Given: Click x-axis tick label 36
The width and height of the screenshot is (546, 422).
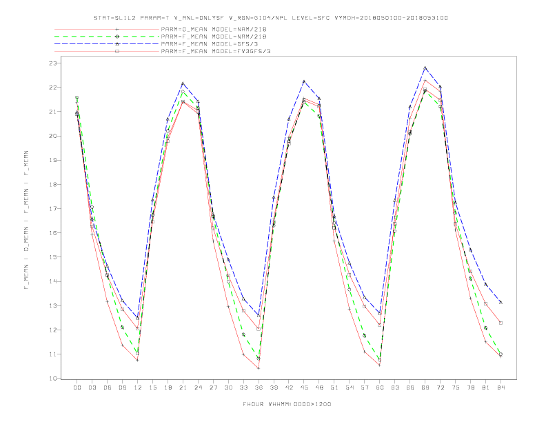Looking at the screenshot, I should tap(259, 388).
